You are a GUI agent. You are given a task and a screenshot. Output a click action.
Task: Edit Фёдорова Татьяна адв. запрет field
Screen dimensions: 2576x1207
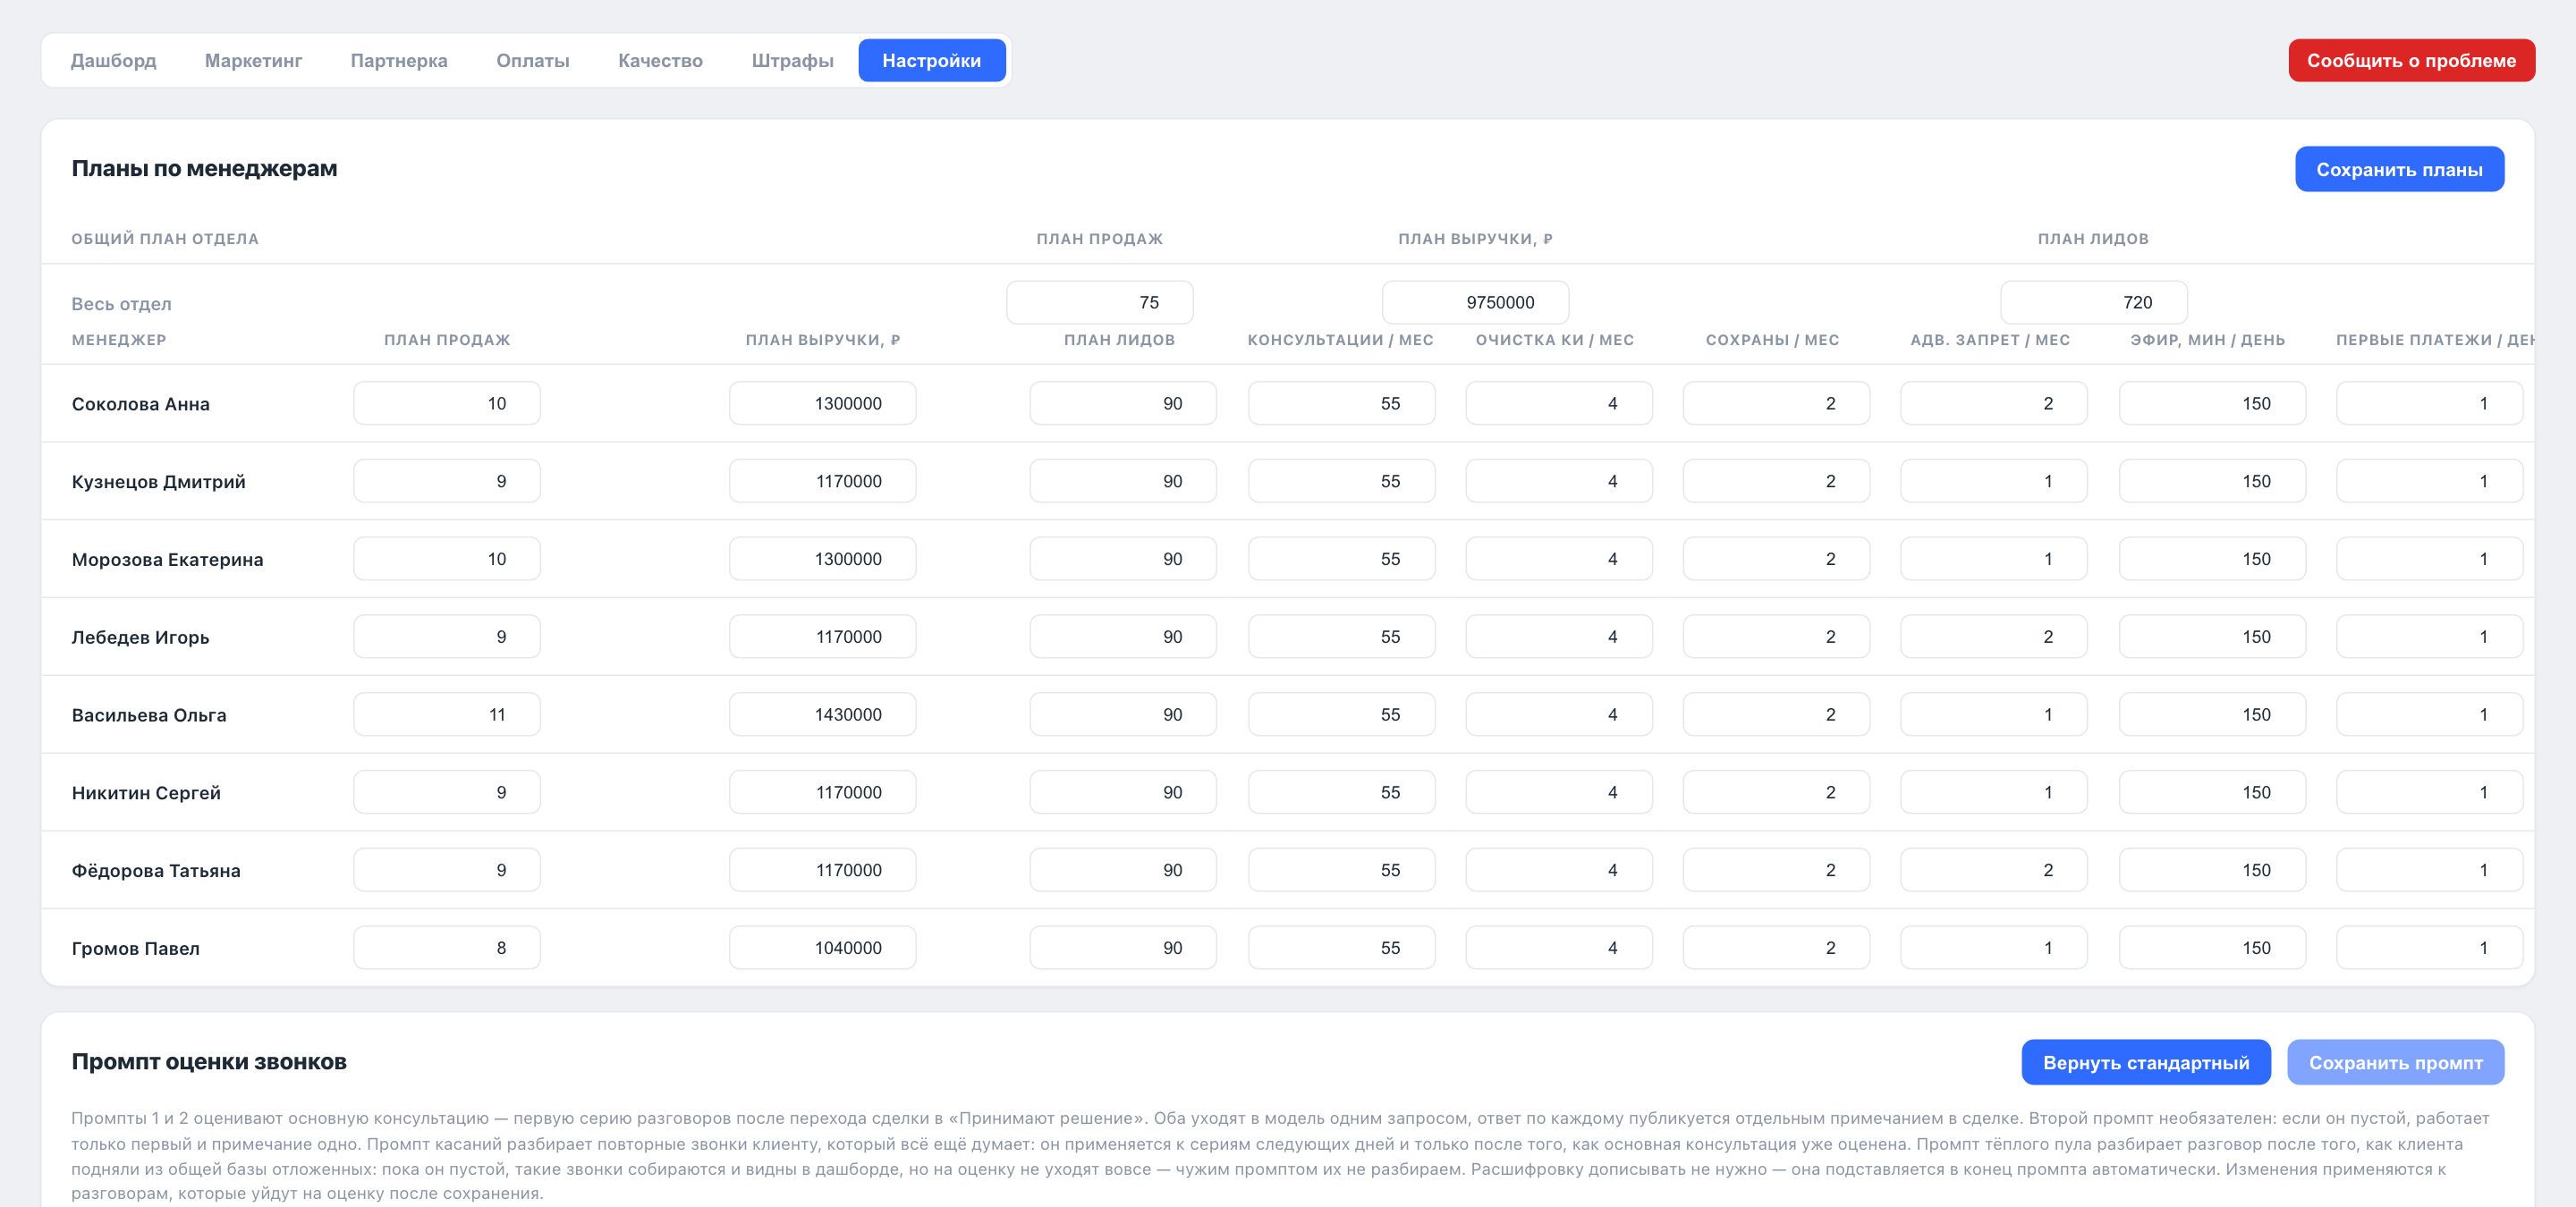1994,870
